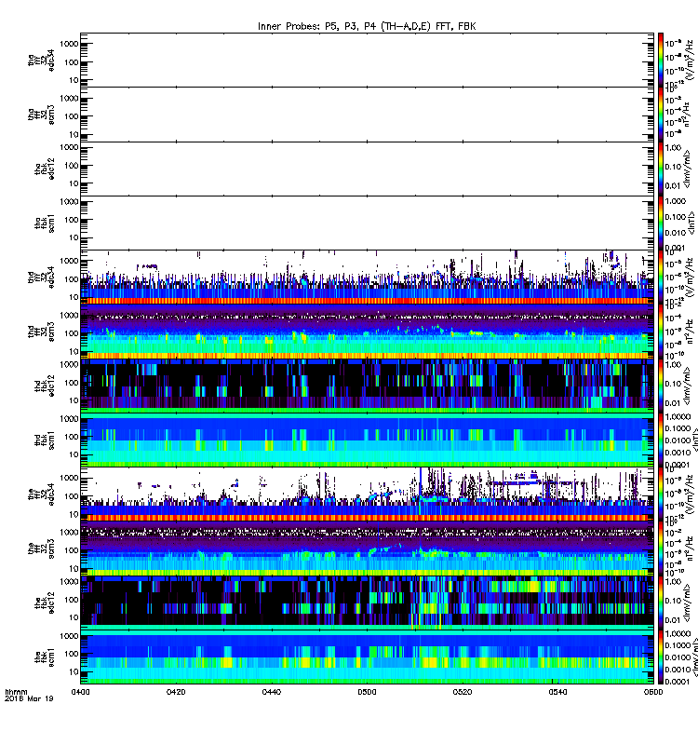The image size is (698, 745).
Task: Select the 'the fbk edc12' panel label
Action: coord(45,603)
